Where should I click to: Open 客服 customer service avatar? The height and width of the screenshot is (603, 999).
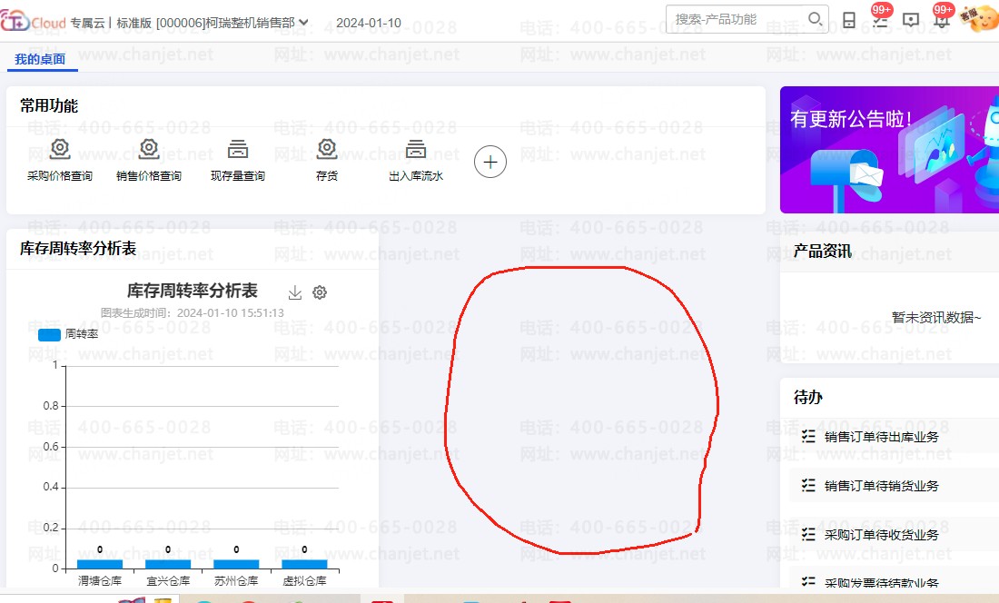pos(980,17)
